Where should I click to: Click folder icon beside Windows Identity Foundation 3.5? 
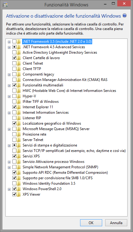18,183
